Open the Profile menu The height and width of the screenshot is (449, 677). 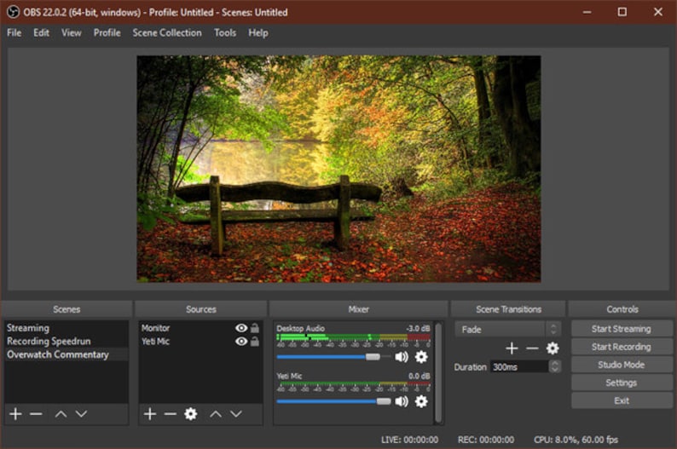(x=107, y=32)
